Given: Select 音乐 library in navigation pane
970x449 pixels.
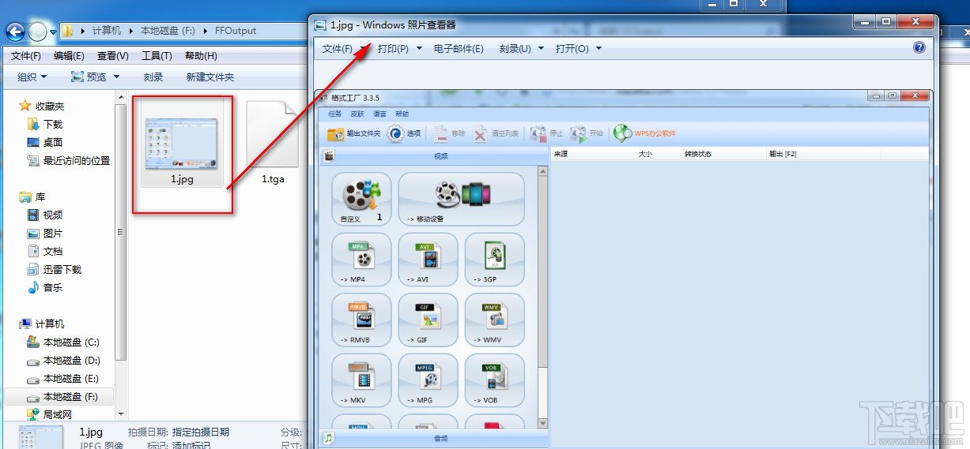Looking at the screenshot, I should (44, 287).
